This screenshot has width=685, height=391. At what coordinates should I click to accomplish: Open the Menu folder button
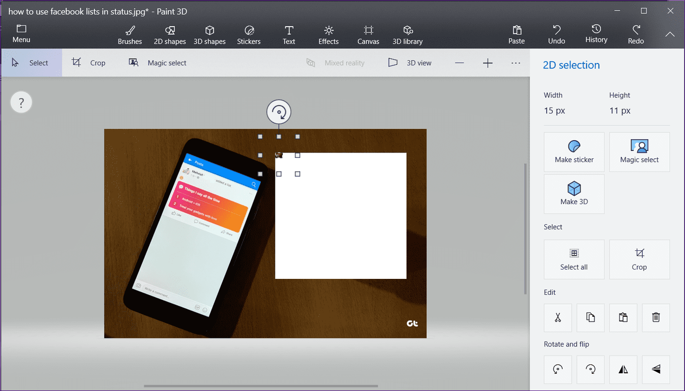tap(21, 33)
